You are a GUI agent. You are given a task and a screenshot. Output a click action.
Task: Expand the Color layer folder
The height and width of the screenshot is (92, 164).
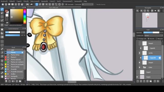(145, 67)
